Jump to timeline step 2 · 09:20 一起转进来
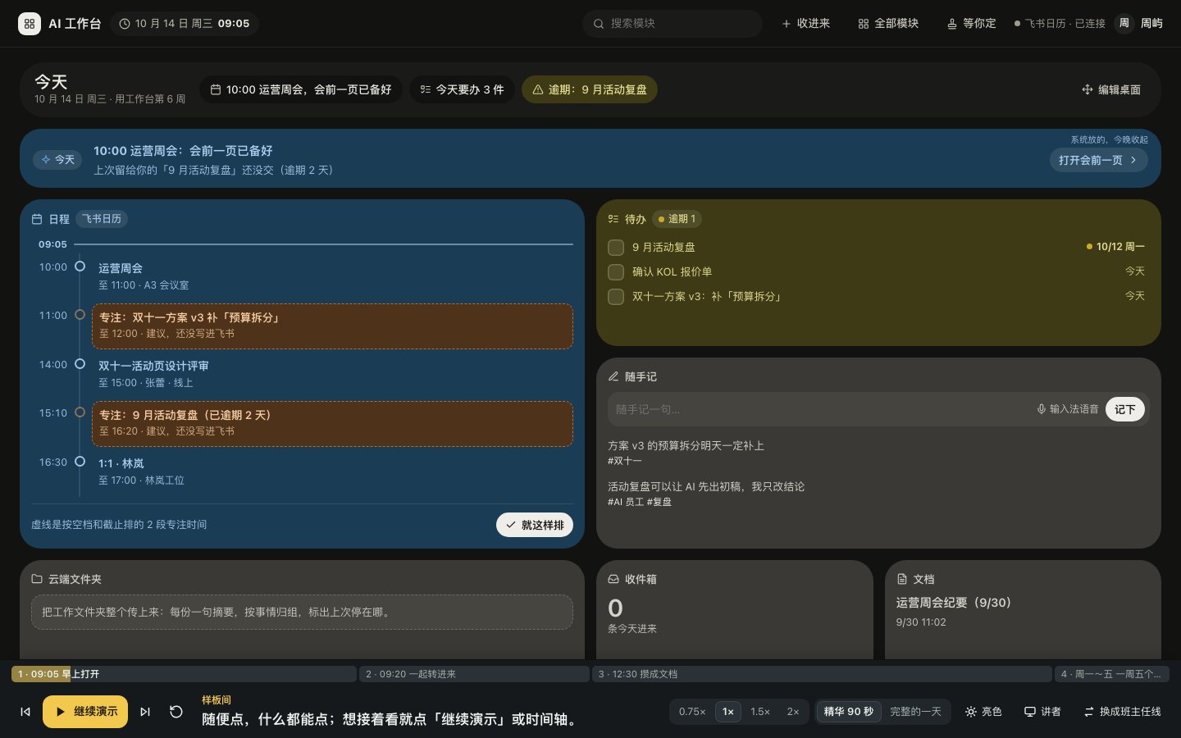1181x738 pixels. (474, 674)
